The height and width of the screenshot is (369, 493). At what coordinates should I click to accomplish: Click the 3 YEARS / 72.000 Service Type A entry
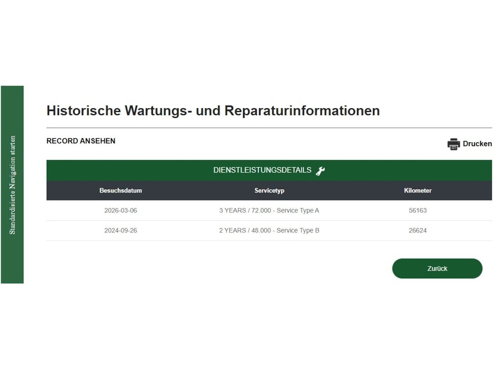[269, 210]
